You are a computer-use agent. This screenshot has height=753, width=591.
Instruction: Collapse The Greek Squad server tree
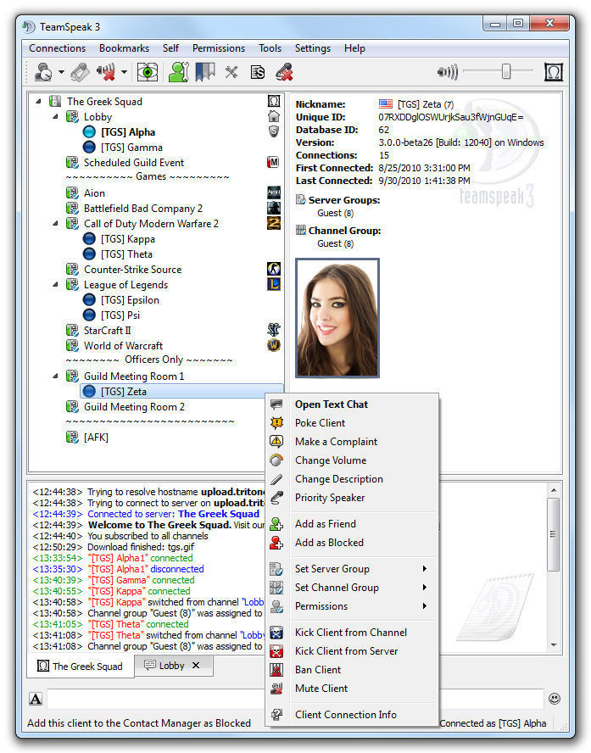coord(39,102)
